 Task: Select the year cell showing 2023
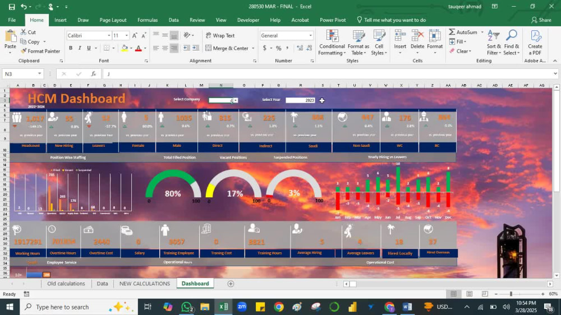[x=301, y=100]
